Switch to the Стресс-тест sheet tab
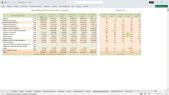 click(x=129, y=91)
